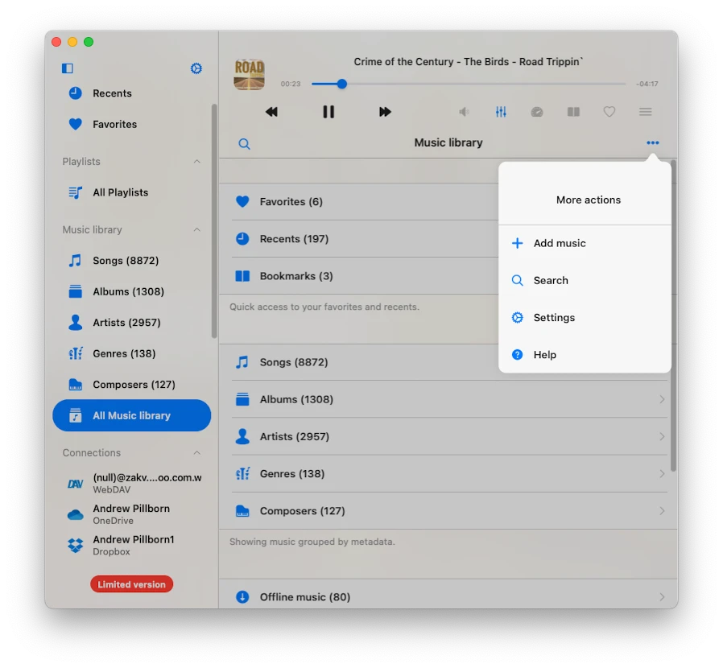Toggle the sidebar visibility button
The image size is (723, 668).
coord(67,68)
